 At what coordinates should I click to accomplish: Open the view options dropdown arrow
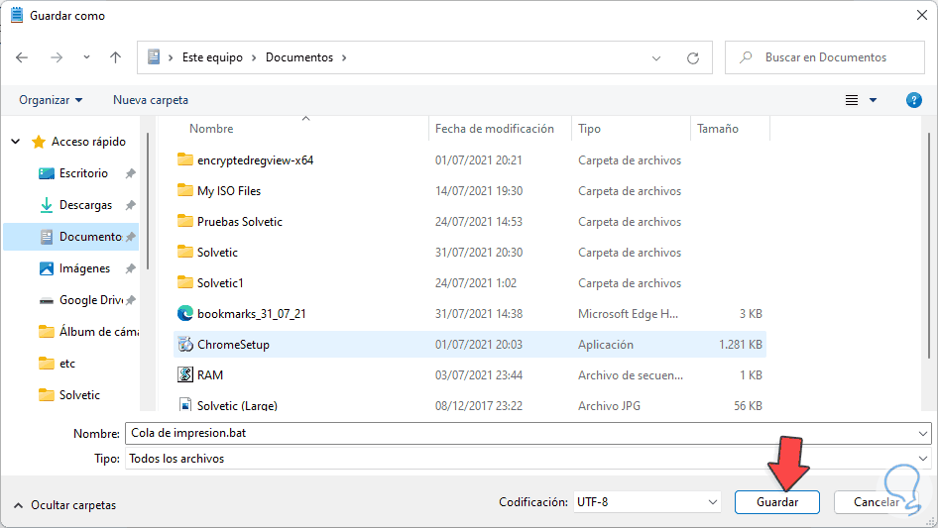click(x=873, y=100)
